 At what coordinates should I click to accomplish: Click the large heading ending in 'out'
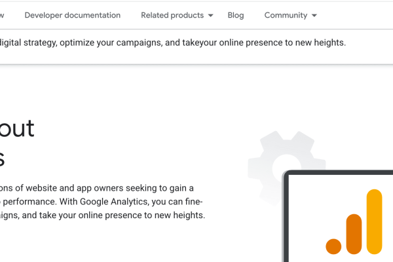point(17,128)
